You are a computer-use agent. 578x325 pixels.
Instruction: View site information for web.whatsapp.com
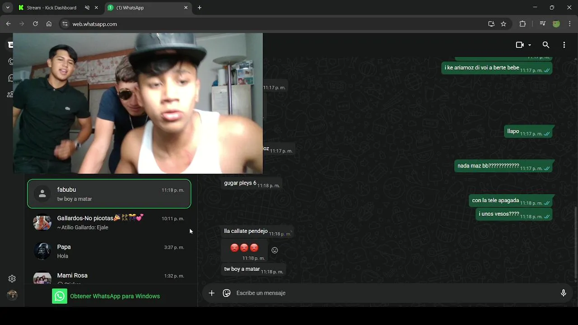(x=65, y=24)
